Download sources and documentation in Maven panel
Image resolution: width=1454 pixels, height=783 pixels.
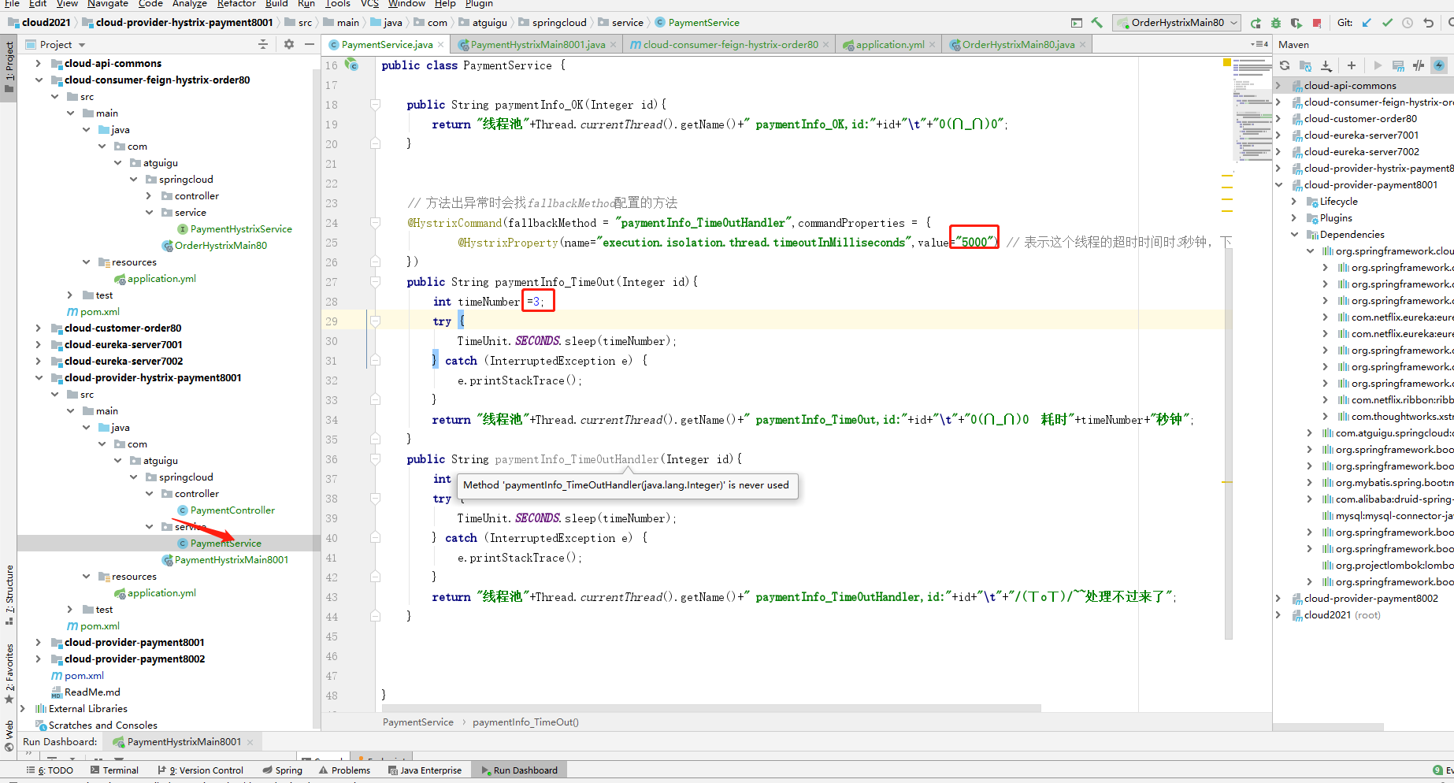click(x=1326, y=65)
